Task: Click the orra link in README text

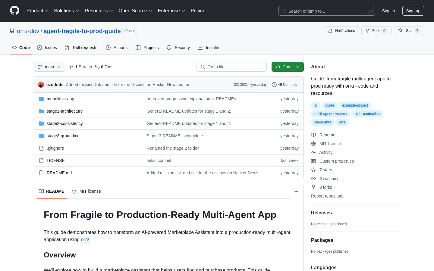Action: [85, 240]
